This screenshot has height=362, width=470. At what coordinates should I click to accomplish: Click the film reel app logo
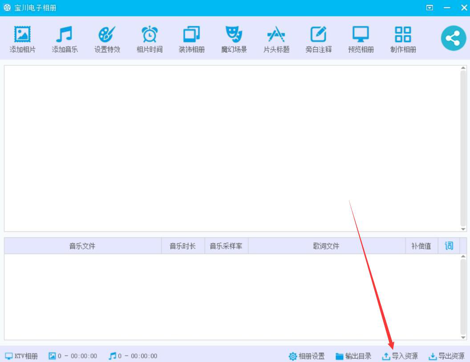click(7, 8)
